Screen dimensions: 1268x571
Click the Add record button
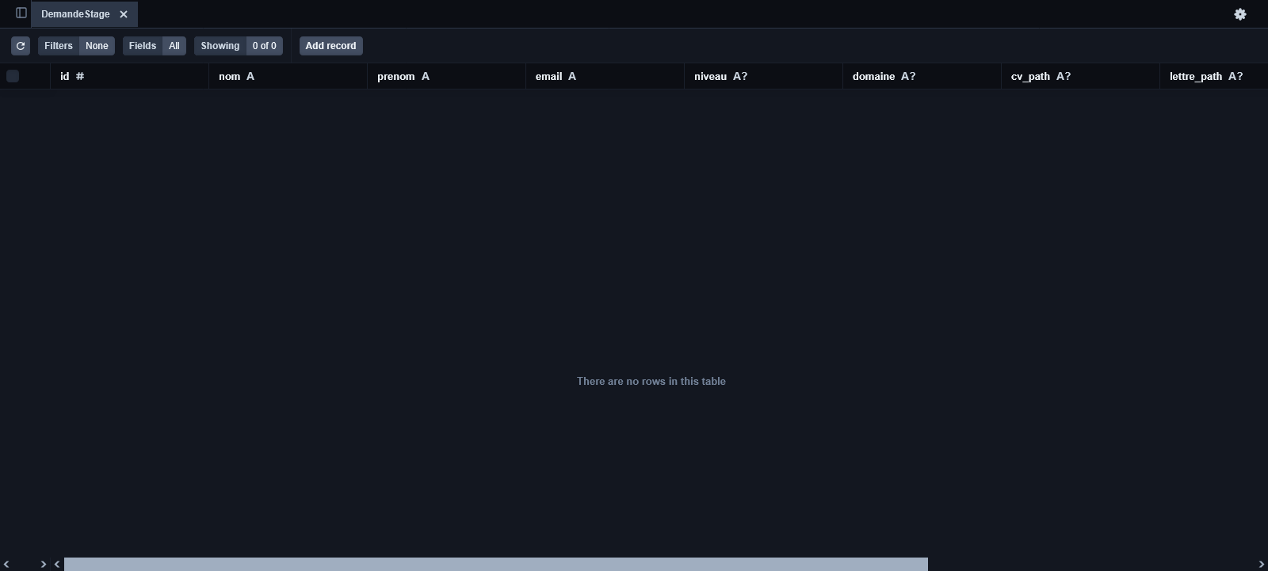(x=331, y=46)
